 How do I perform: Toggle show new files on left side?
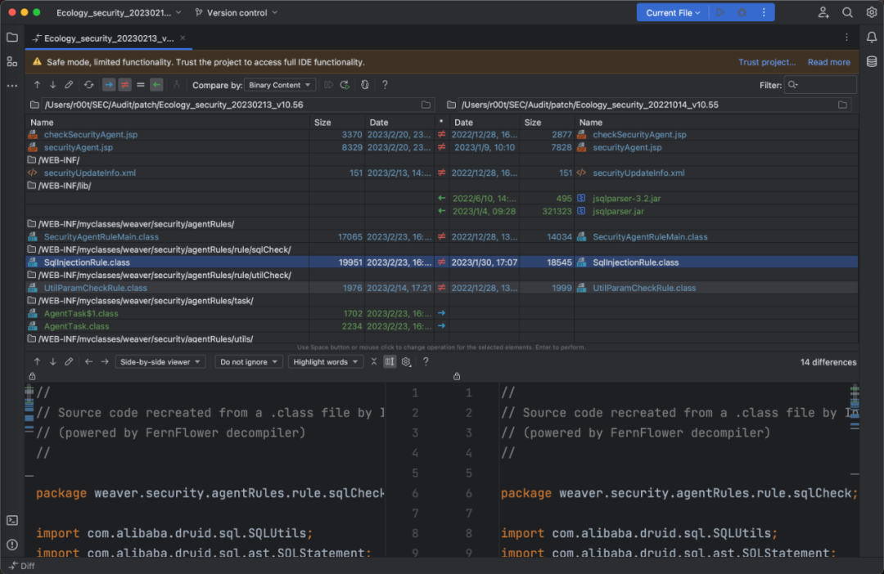[x=108, y=85]
